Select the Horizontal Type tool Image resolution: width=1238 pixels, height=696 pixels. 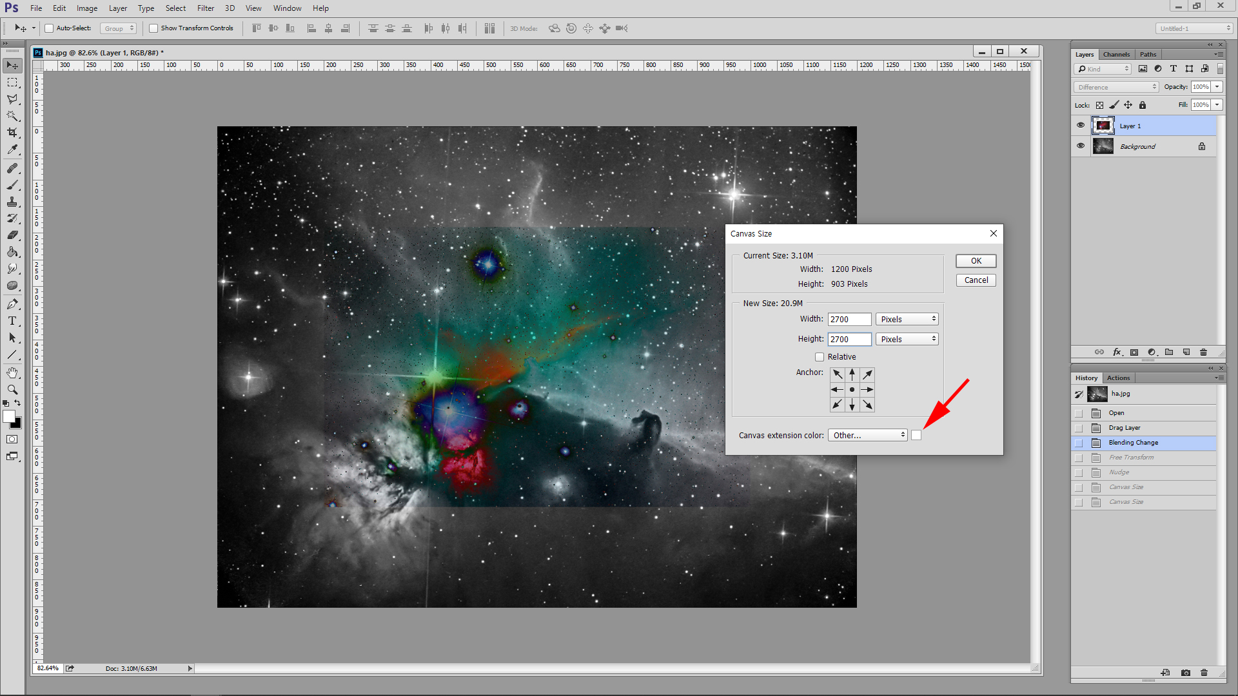12,321
